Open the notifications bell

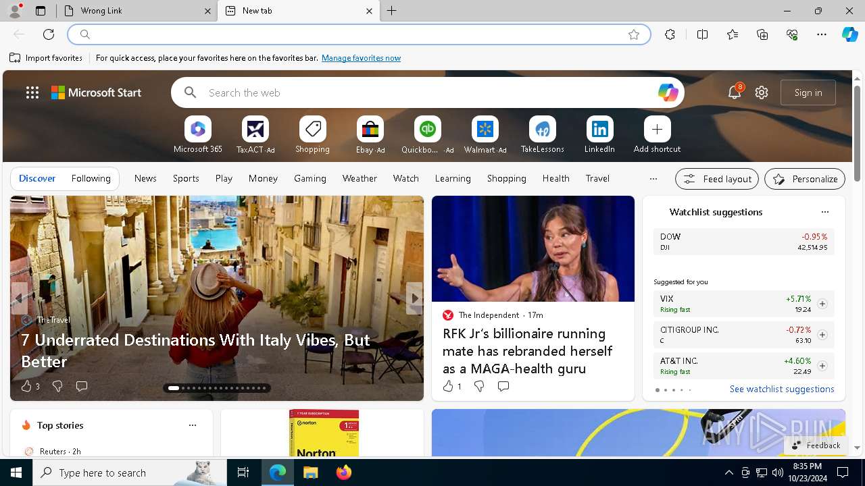click(735, 92)
